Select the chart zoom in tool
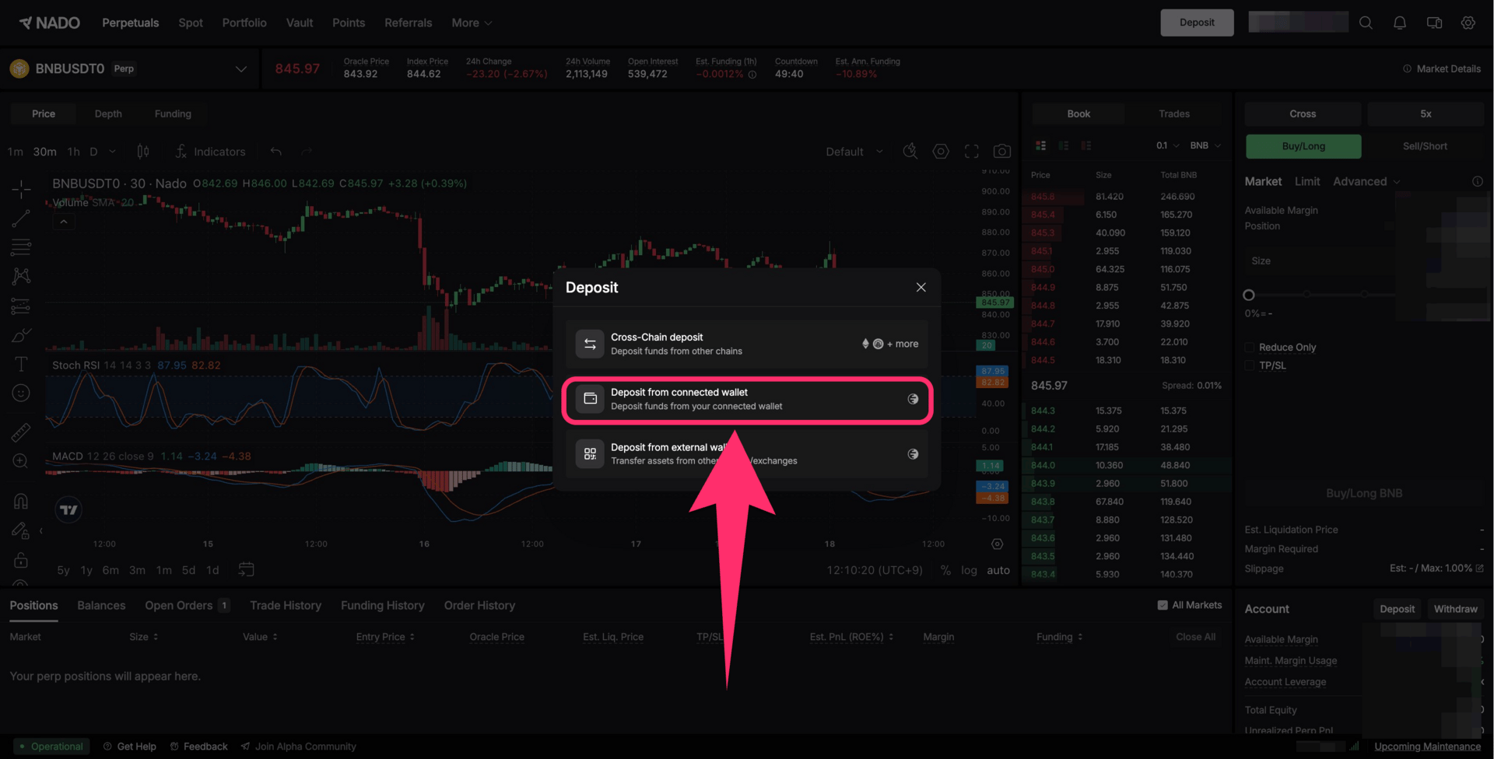The height and width of the screenshot is (759, 1494). (x=21, y=461)
